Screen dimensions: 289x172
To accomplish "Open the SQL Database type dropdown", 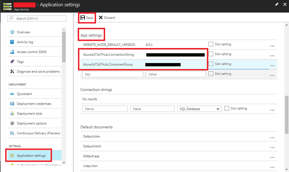I will coord(199,109).
